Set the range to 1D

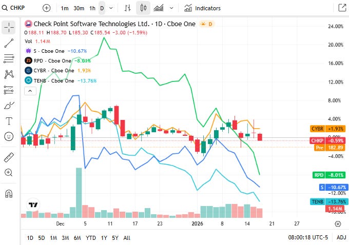(30, 238)
